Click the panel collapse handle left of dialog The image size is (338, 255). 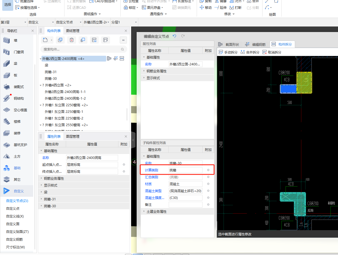coord(133,140)
